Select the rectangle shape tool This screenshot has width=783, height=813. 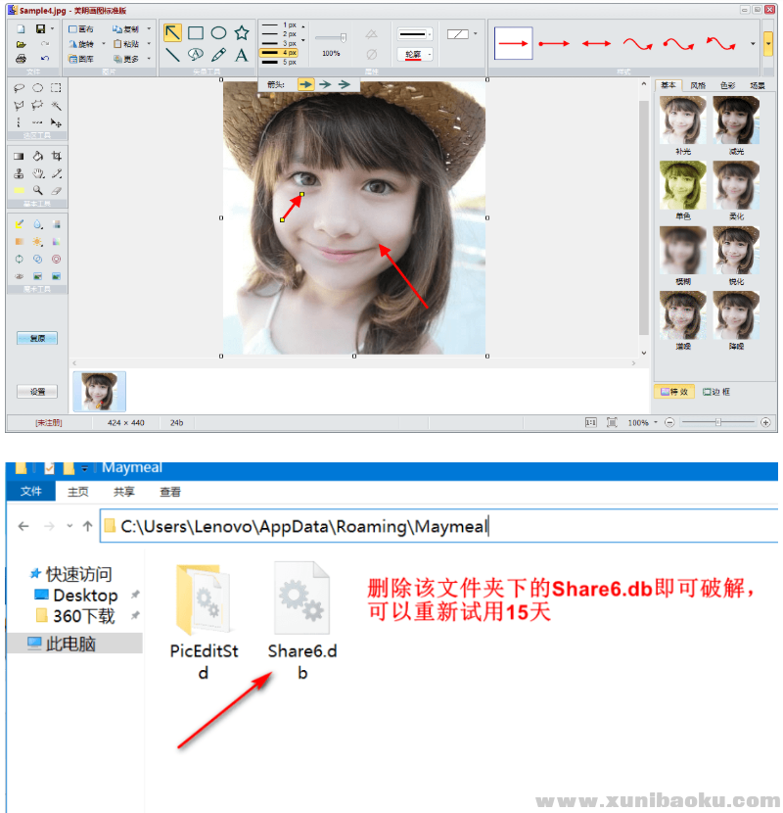coord(196,32)
